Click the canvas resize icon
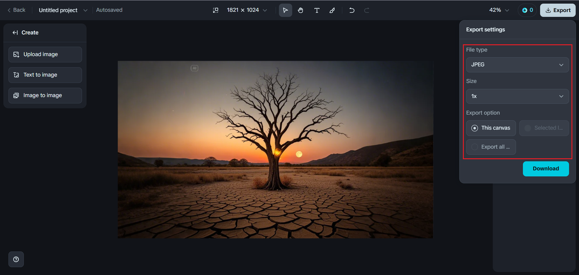The height and width of the screenshot is (275, 579). point(216,10)
